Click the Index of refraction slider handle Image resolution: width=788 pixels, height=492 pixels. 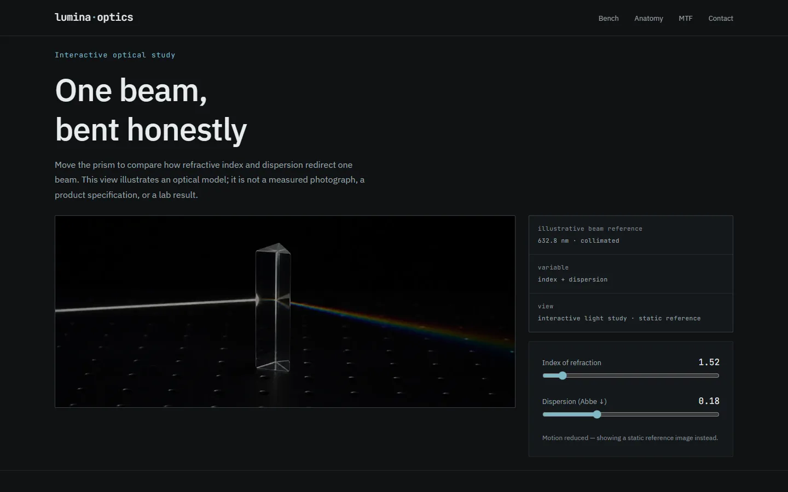[563, 376]
